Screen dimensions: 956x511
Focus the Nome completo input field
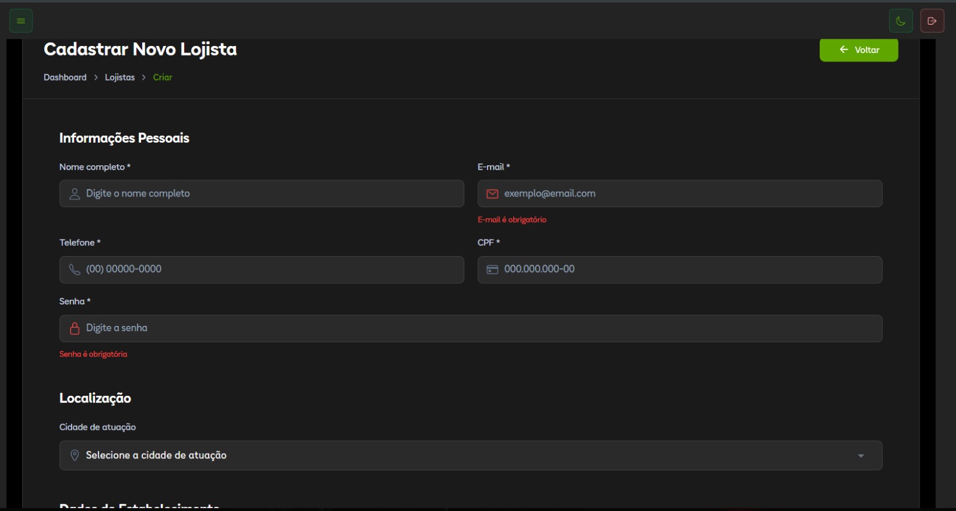[269, 194]
